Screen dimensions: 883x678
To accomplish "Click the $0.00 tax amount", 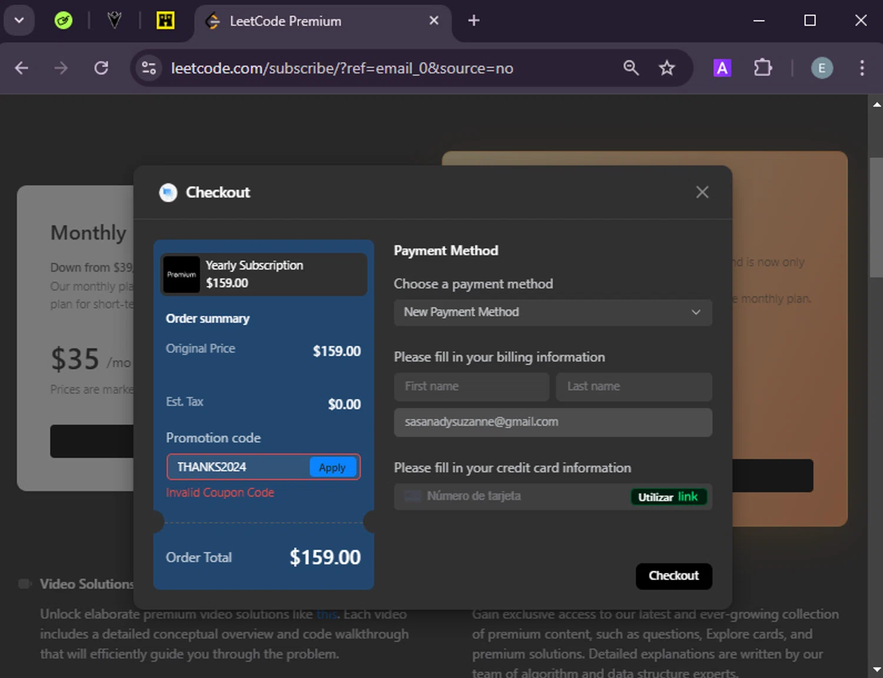I will pos(344,405).
